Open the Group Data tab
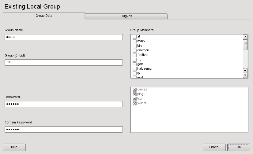 pos(44,16)
